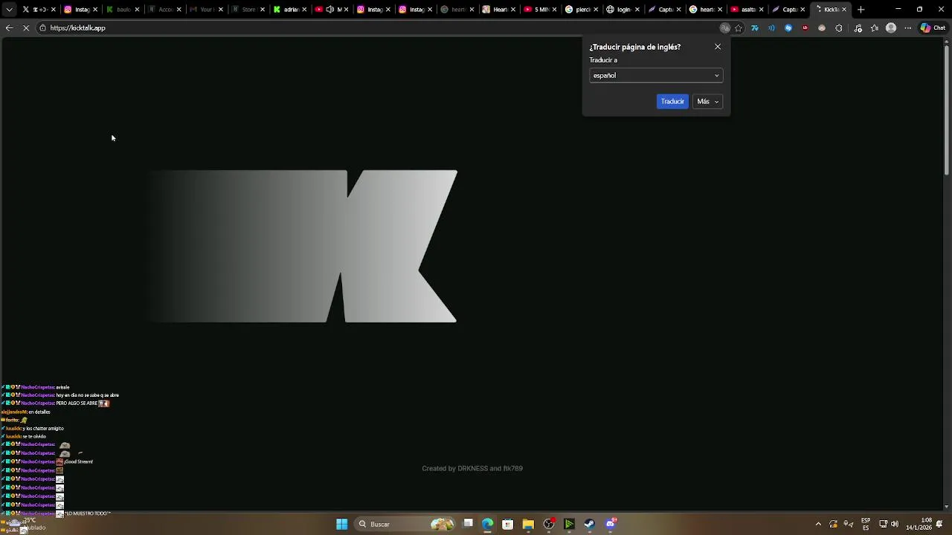The width and height of the screenshot is (952, 535).
Task: Open Discord from taskbar
Action: tap(611, 524)
